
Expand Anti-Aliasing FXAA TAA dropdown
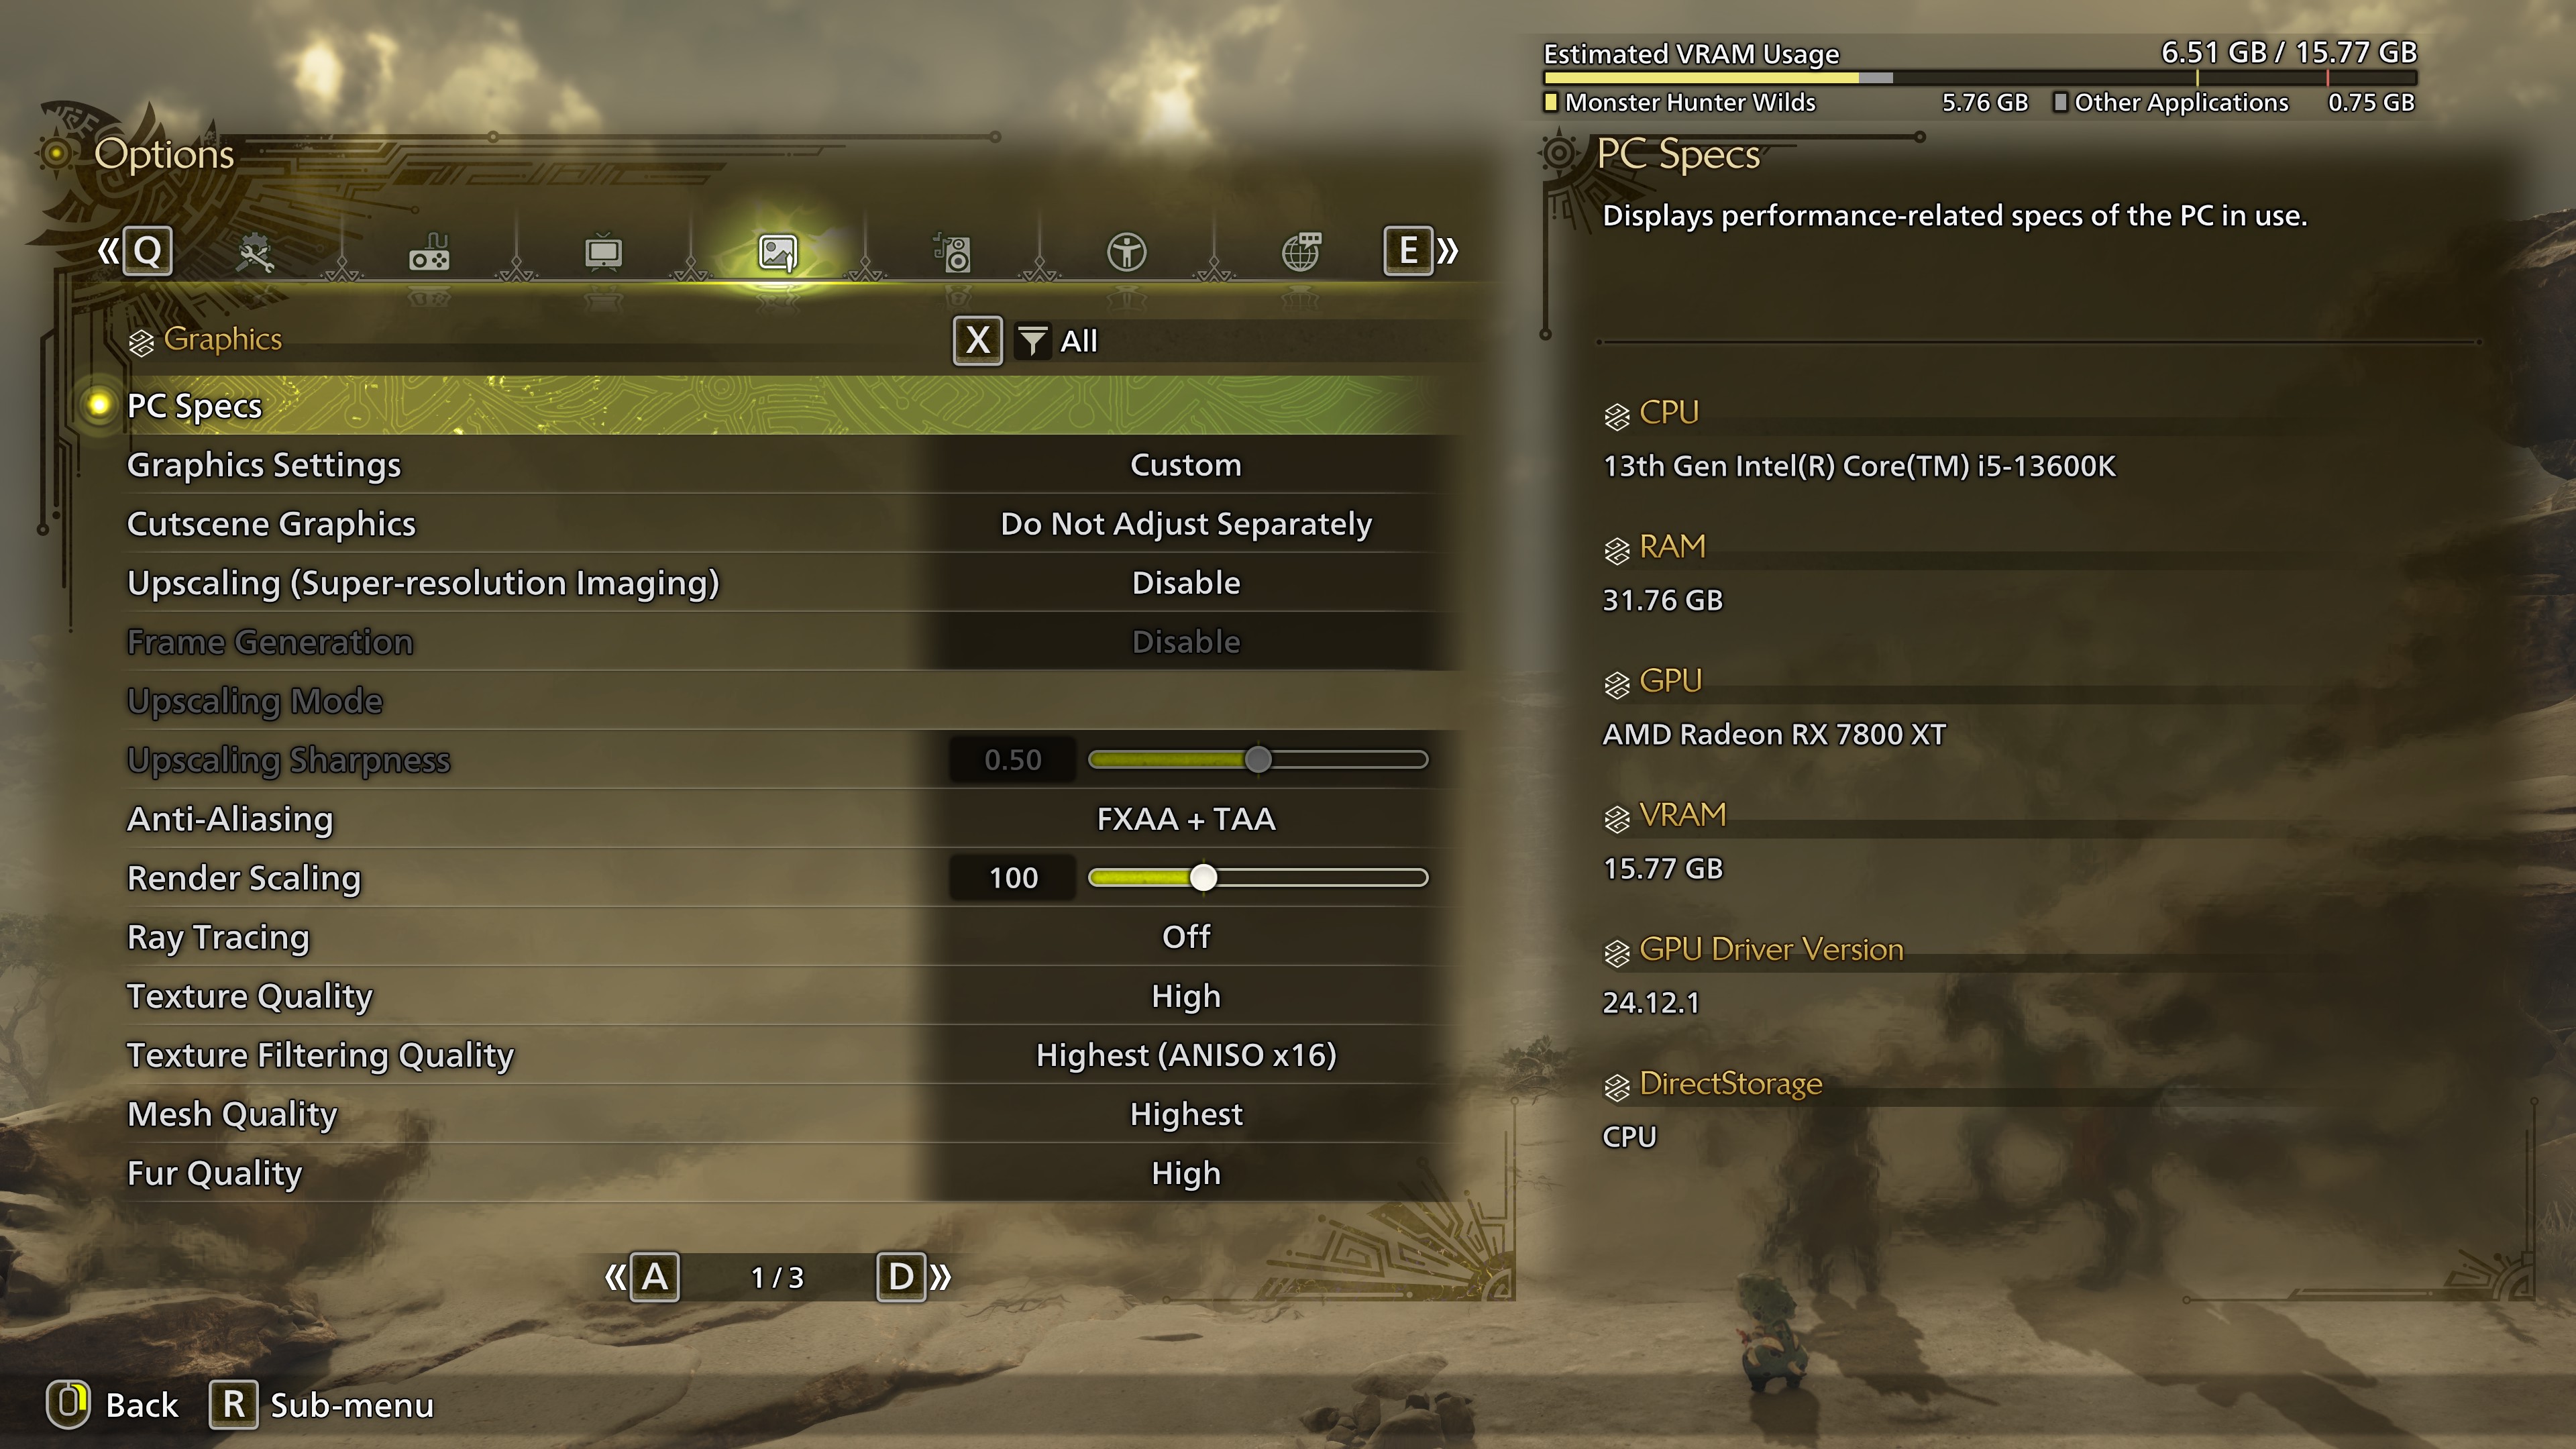[x=1183, y=817]
